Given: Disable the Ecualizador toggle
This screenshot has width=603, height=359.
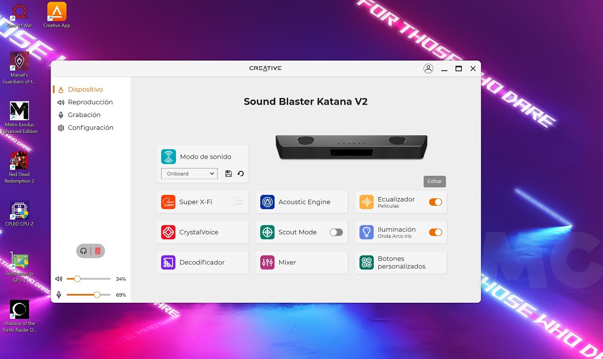Looking at the screenshot, I should [x=435, y=202].
